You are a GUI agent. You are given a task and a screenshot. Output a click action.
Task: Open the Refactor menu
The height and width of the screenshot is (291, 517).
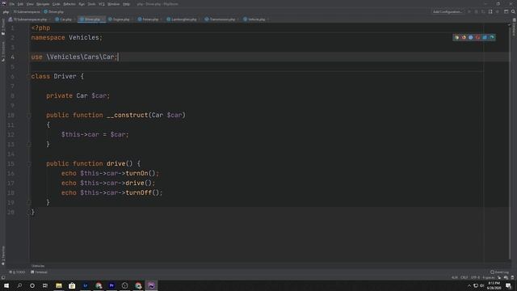pos(69,4)
